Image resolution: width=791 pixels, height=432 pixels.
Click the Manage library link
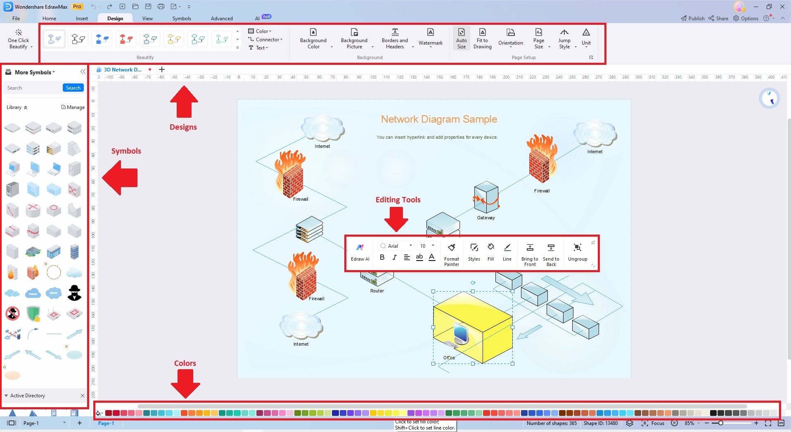[73, 107]
